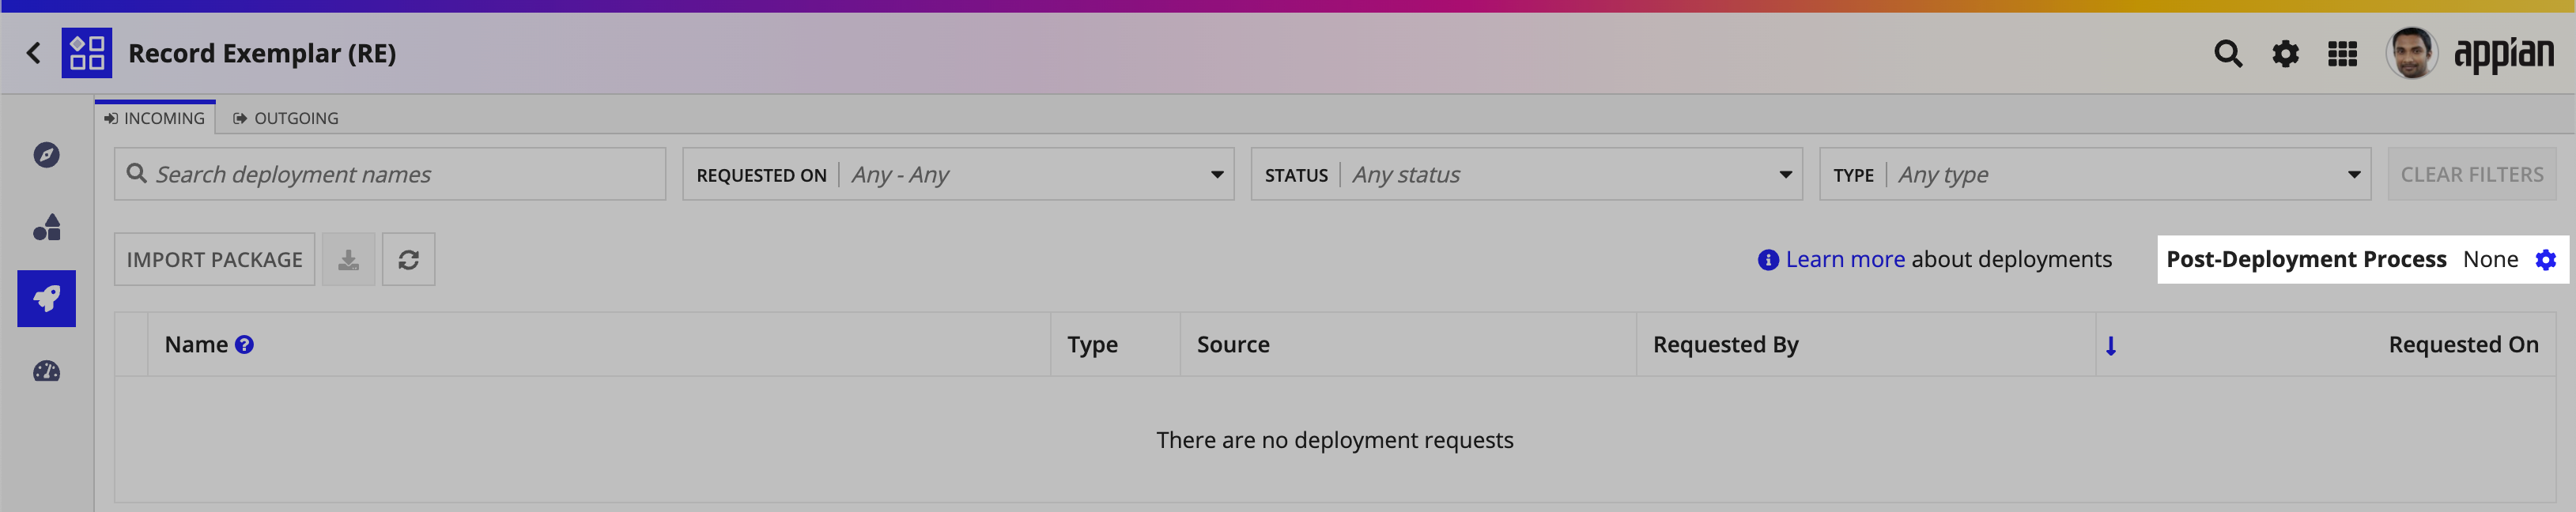Open the Explore compass sidebar icon
The image size is (2576, 512).
[x=46, y=155]
